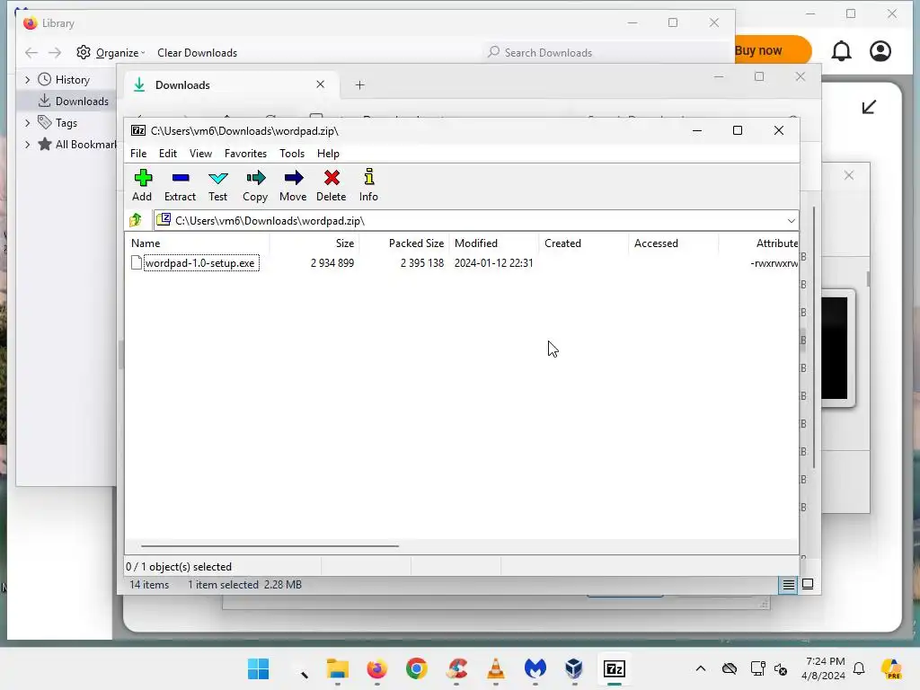Screen dimensions: 920x690
Task: Sort by the Modified column header
Action: click(x=494, y=243)
